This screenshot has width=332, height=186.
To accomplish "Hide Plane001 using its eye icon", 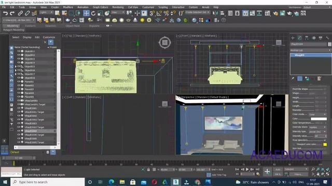I will (19, 82).
